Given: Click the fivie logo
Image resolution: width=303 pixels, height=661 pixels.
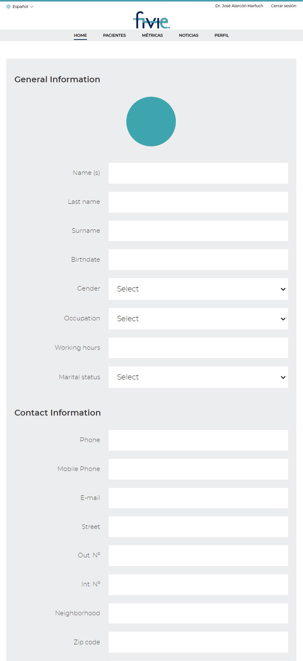Looking at the screenshot, I should pyautogui.click(x=151, y=20).
